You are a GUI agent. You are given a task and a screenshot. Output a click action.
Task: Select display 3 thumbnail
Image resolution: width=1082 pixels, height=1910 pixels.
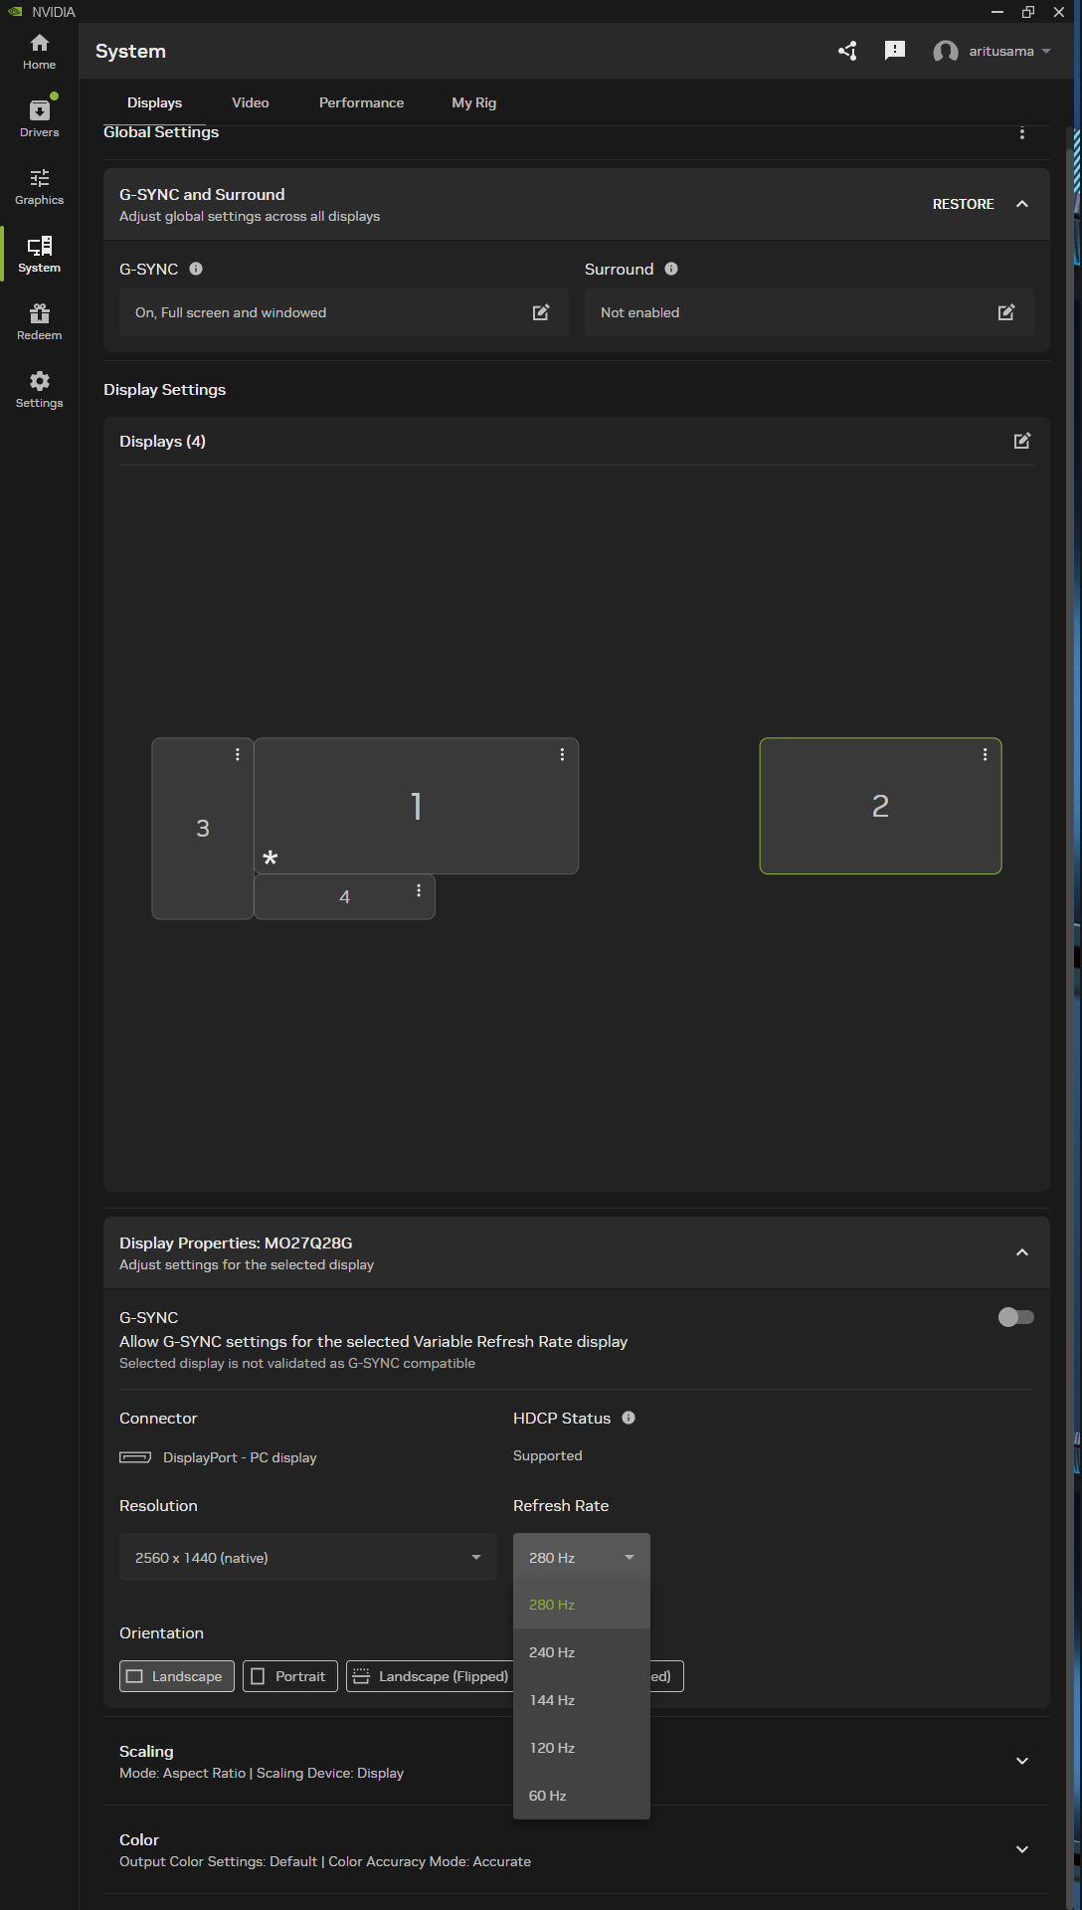(x=202, y=828)
